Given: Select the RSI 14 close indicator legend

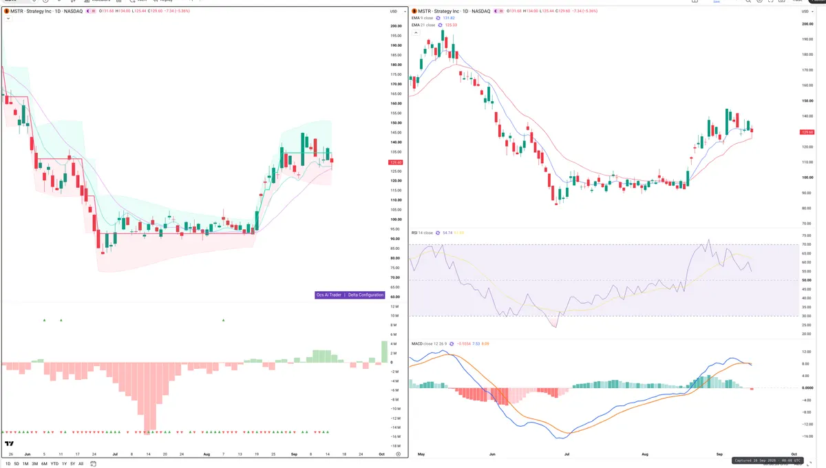Looking at the screenshot, I should pyautogui.click(x=422, y=233).
